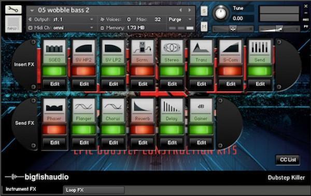The width and height of the screenshot is (311, 196).
Task: Select the SGEQ equalizer effect icon
Action: [x=54, y=48]
